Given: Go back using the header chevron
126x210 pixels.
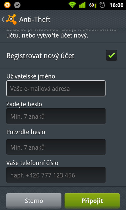Looking at the screenshot, I should (3, 19).
